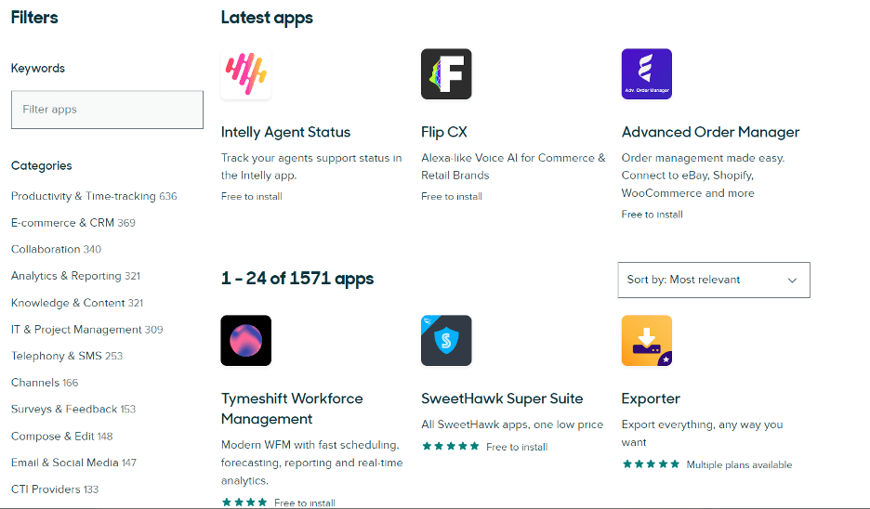Open the Flip CX title link
870x509 pixels.
pyautogui.click(x=444, y=132)
